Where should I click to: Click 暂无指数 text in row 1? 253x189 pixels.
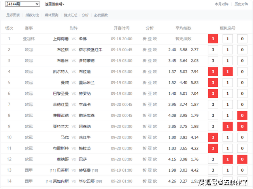(183, 39)
